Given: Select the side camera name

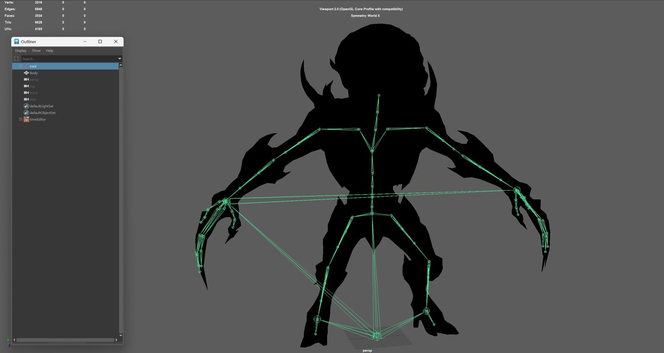Looking at the screenshot, I should (33, 99).
